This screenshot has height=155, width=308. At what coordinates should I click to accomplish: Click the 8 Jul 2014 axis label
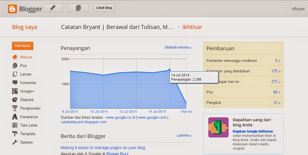click(70, 112)
